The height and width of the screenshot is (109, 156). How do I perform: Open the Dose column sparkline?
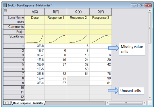(35, 39)
